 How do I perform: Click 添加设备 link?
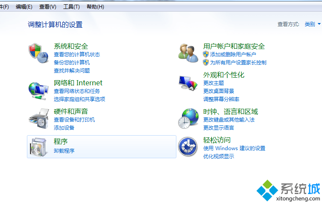click(64, 128)
